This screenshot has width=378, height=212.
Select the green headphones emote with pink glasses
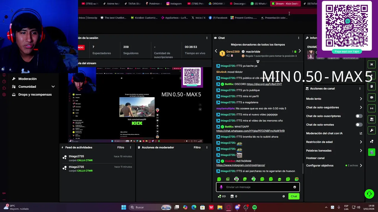click(236, 179)
